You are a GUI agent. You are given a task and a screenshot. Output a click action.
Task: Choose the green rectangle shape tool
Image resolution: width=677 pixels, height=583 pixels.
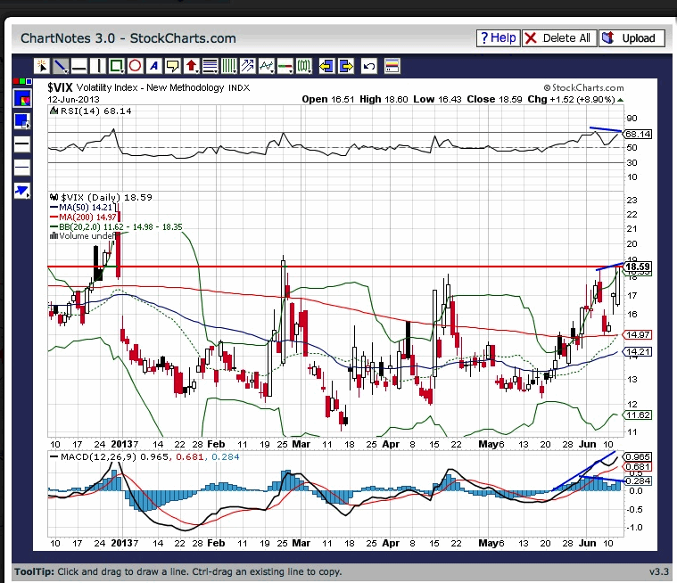tap(117, 66)
